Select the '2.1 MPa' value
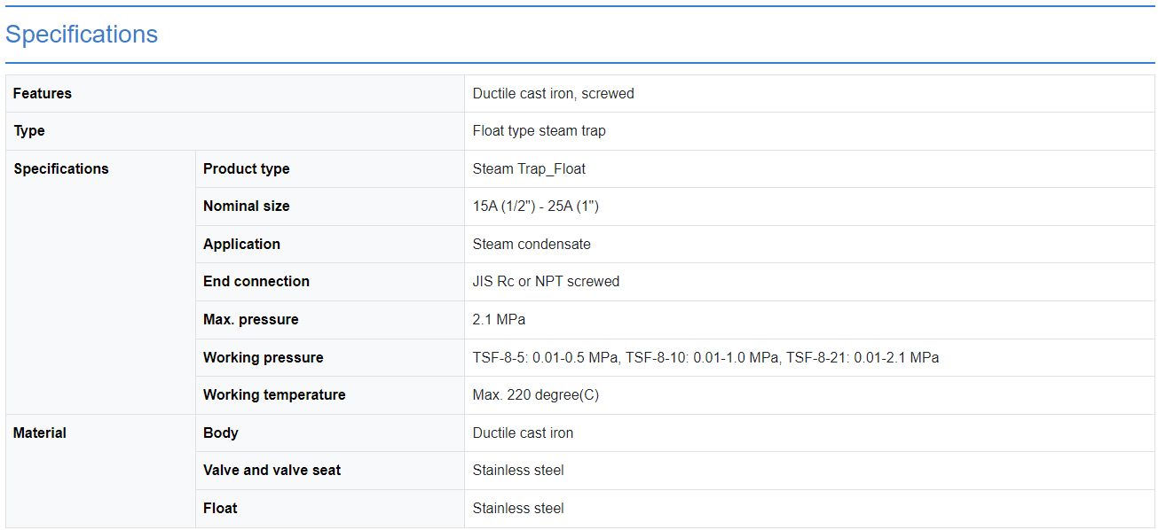This screenshot has height=530, width=1158. tap(499, 319)
